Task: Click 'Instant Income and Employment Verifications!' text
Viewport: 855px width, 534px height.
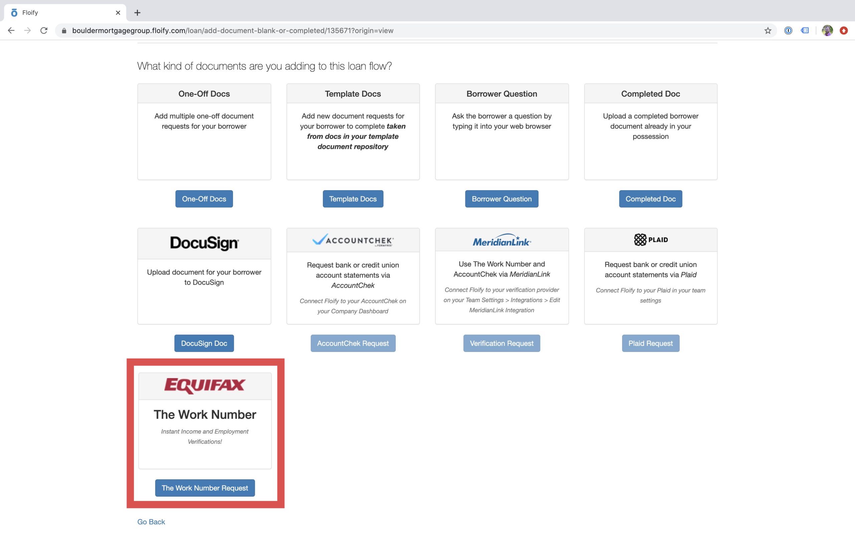Action: 205,437
